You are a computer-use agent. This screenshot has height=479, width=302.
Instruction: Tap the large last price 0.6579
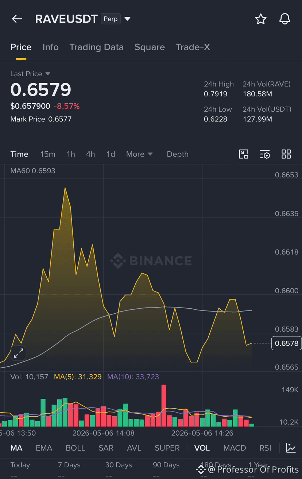pyautogui.click(x=41, y=90)
